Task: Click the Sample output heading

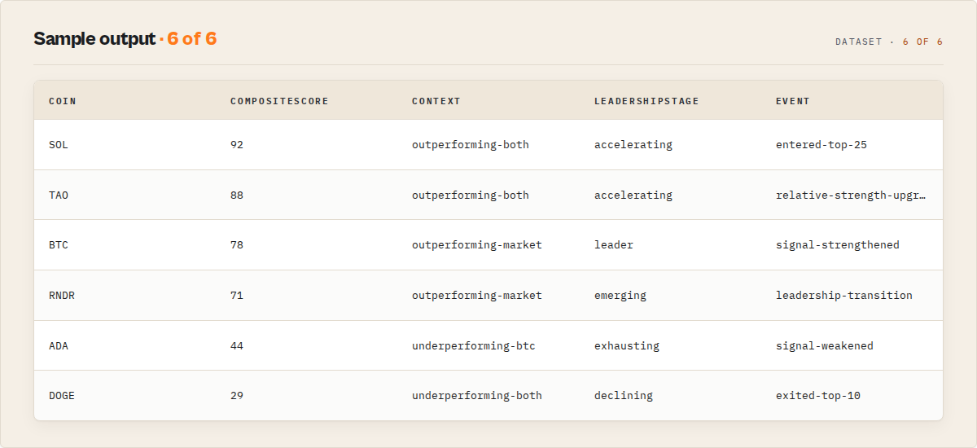Action: click(94, 39)
